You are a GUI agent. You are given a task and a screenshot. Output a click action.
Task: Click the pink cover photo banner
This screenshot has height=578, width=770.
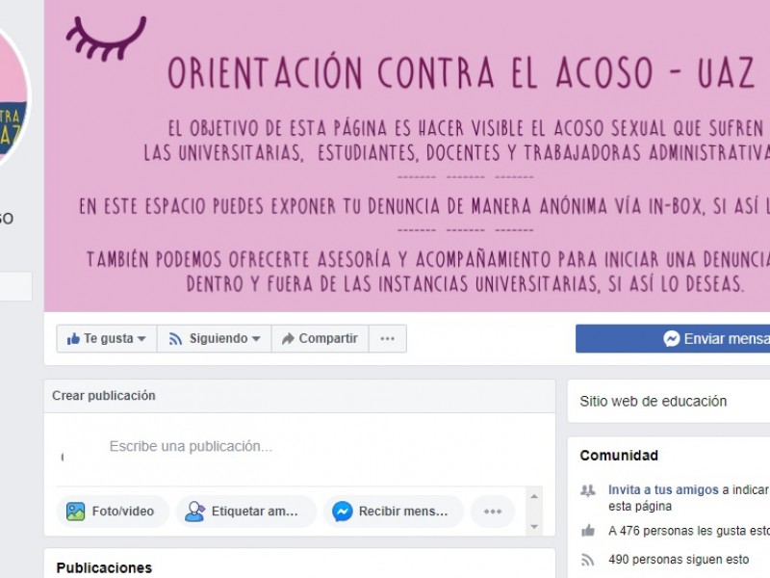(x=407, y=156)
